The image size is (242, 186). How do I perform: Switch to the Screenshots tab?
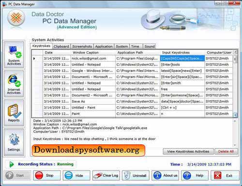(x=82, y=46)
